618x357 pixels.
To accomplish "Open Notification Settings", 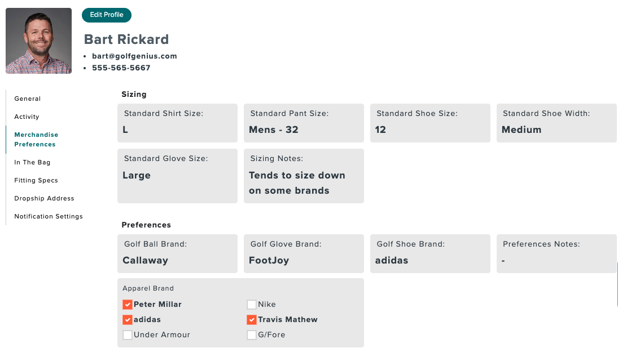I will coord(49,217).
